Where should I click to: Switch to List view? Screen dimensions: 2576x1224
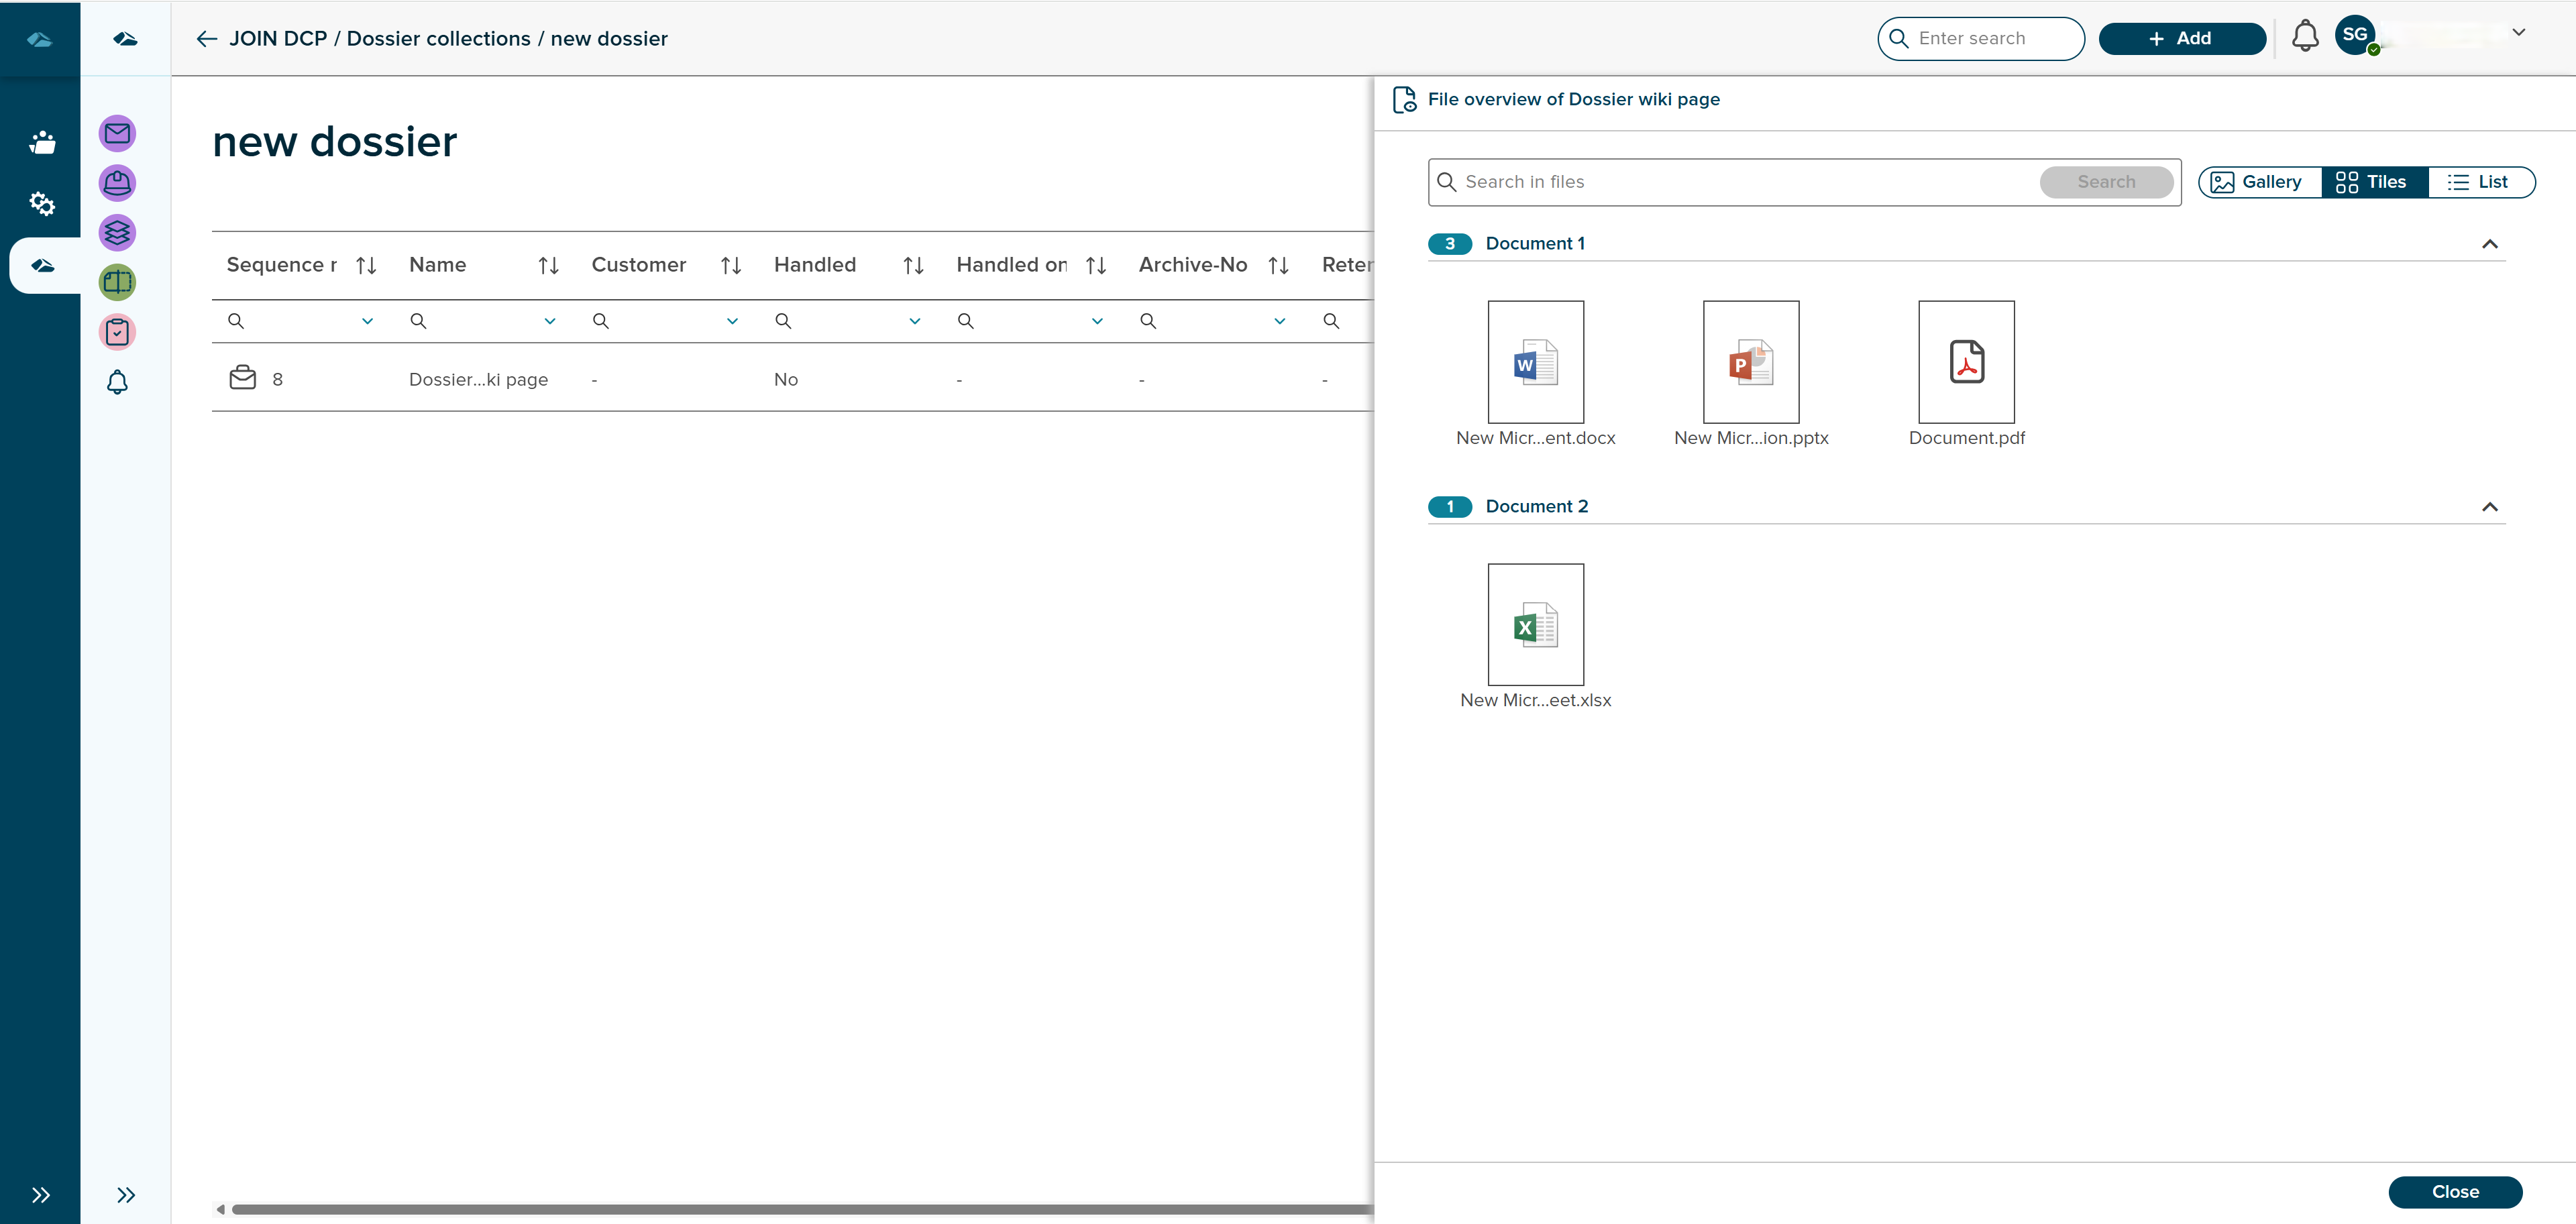[2479, 182]
